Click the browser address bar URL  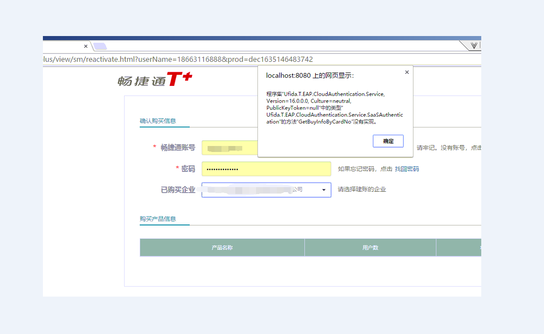[178, 60]
